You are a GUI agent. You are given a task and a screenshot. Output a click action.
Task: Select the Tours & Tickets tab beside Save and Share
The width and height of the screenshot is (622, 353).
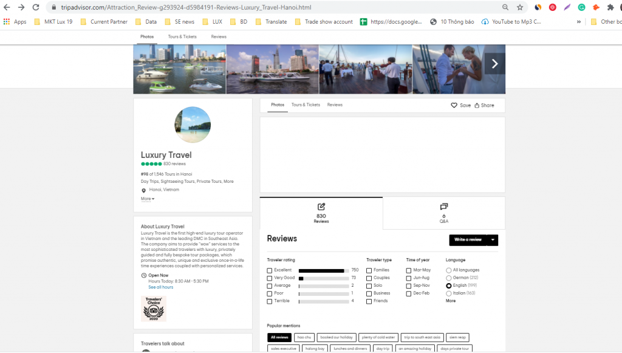(x=306, y=105)
